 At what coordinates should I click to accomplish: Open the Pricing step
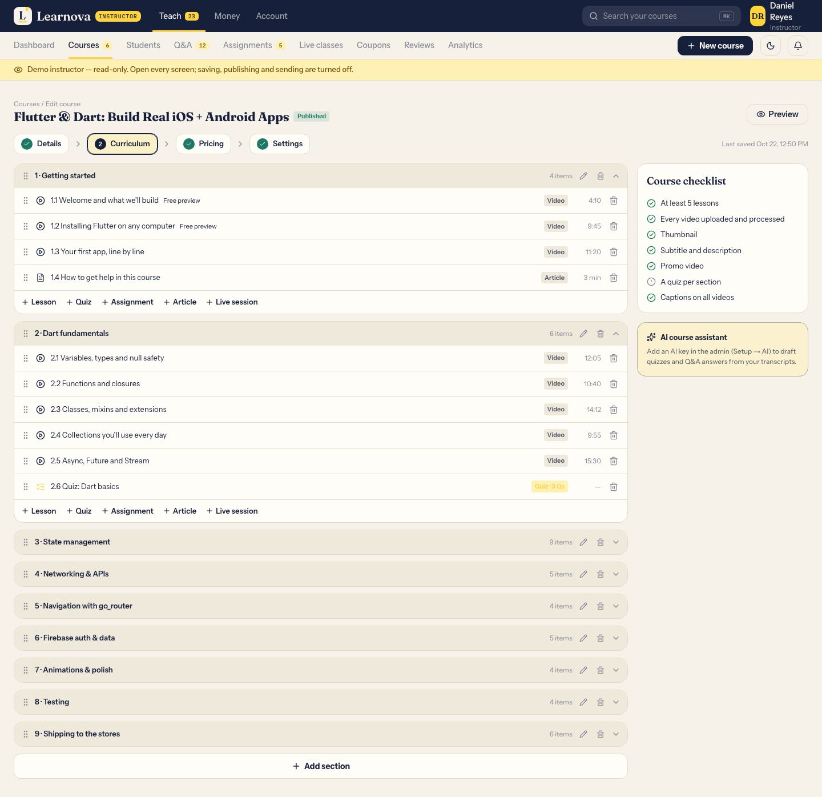(x=204, y=144)
